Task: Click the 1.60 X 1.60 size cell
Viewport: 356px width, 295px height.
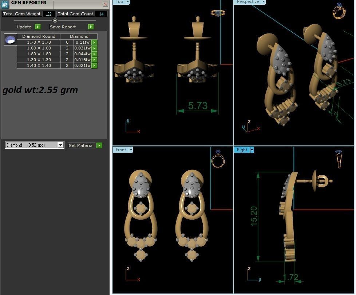Action: point(39,48)
